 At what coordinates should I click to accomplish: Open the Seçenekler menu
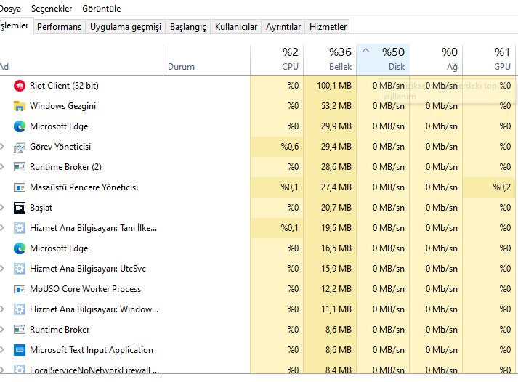click(52, 9)
